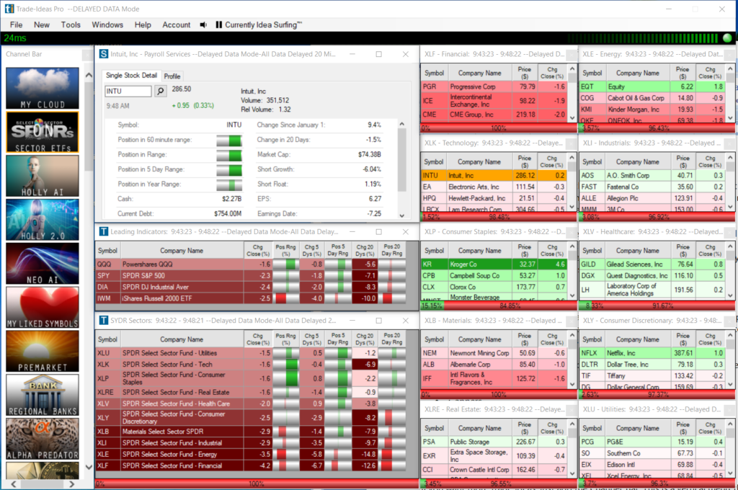Select the IWM iShares Russell 2000 ETF row
Screen dimensions: 738x490
tap(251, 298)
